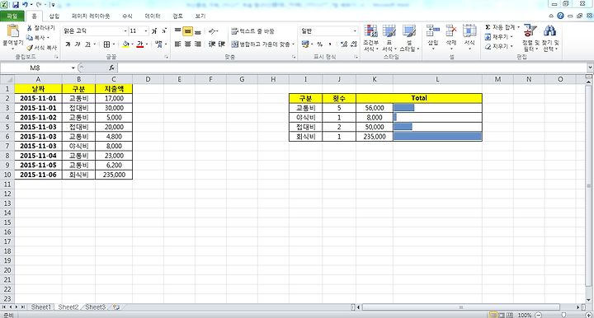Apply the yellow fill color bucket

click(125, 44)
